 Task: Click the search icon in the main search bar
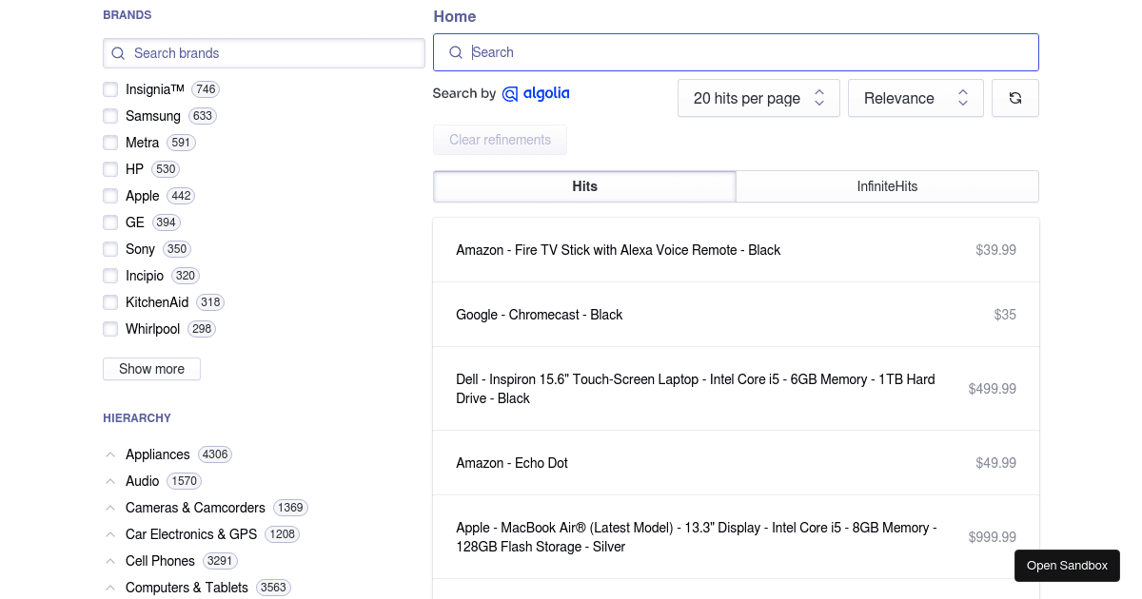456,52
